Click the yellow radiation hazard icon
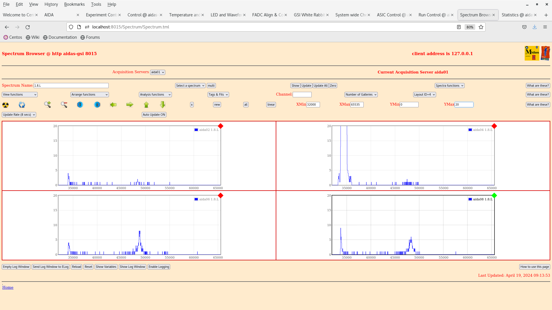This screenshot has height=310, width=552. tap(5, 105)
